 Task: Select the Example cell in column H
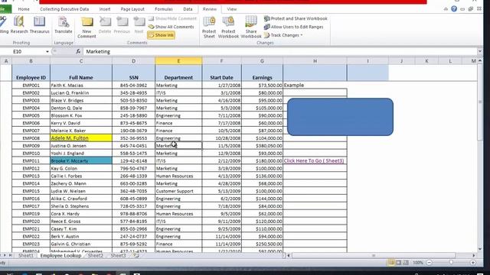(x=315, y=85)
